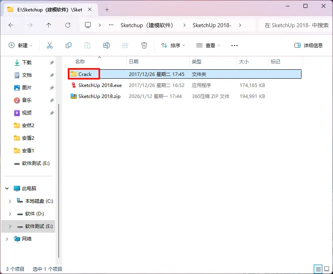Expand the 本地磁盘 (C:) node
The image size is (333, 274).
pyautogui.click(x=10, y=201)
